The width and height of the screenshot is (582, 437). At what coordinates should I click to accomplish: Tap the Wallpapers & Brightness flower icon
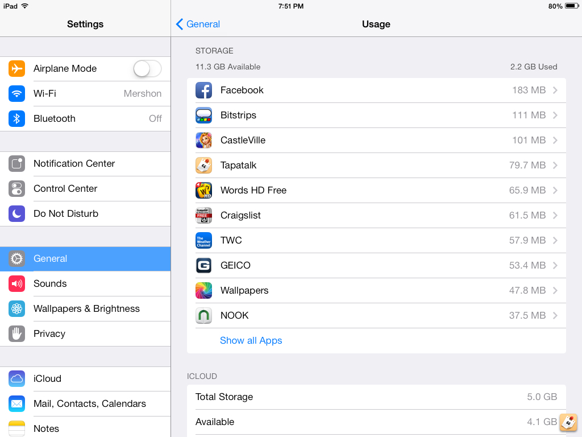pyautogui.click(x=16, y=309)
